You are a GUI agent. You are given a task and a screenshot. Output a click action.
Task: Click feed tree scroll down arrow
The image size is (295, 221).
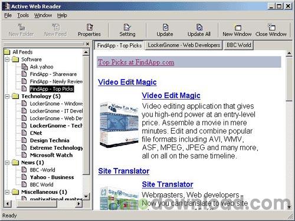(x=86, y=196)
